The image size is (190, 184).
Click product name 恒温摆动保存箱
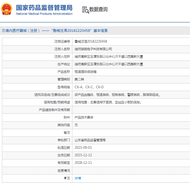coord(85,72)
